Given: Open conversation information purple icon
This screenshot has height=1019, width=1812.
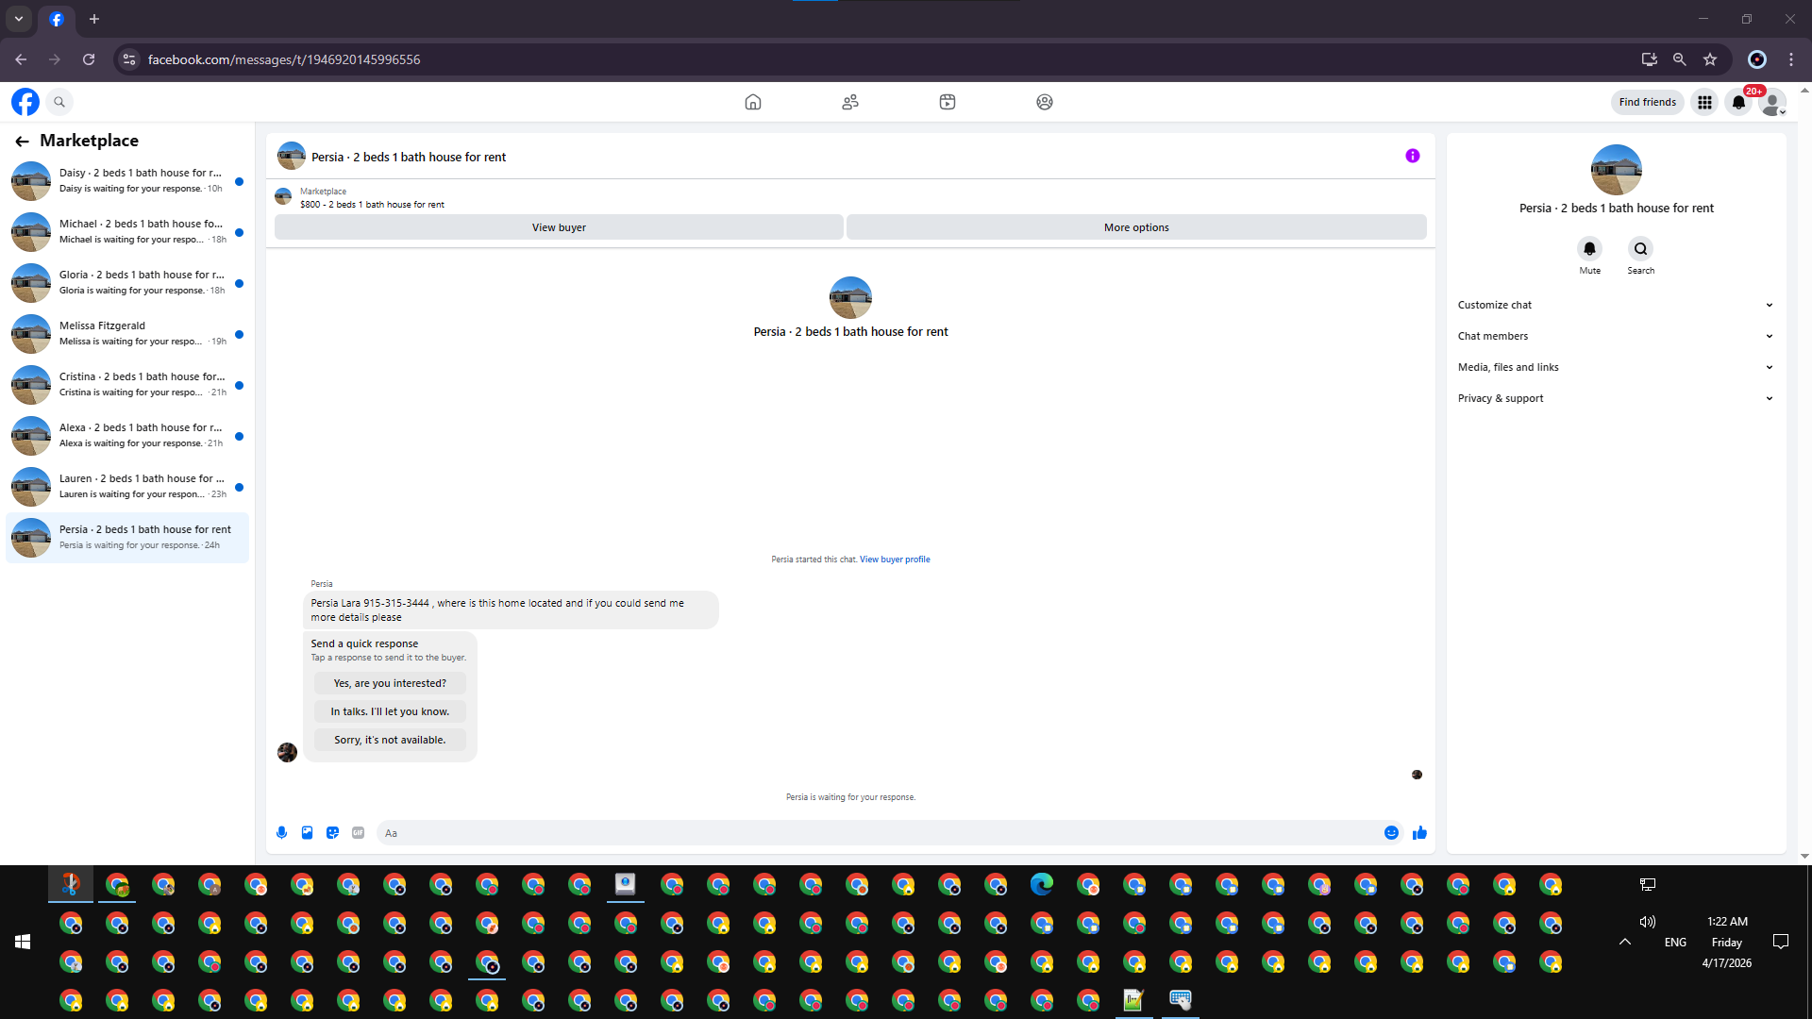Looking at the screenshot, I should (x=1413, y=156).
